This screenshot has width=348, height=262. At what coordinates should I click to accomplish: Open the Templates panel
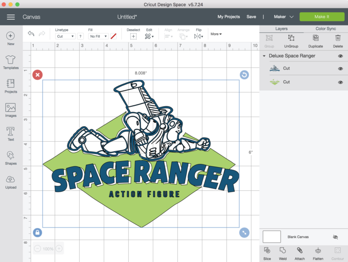tap(11, 62)
